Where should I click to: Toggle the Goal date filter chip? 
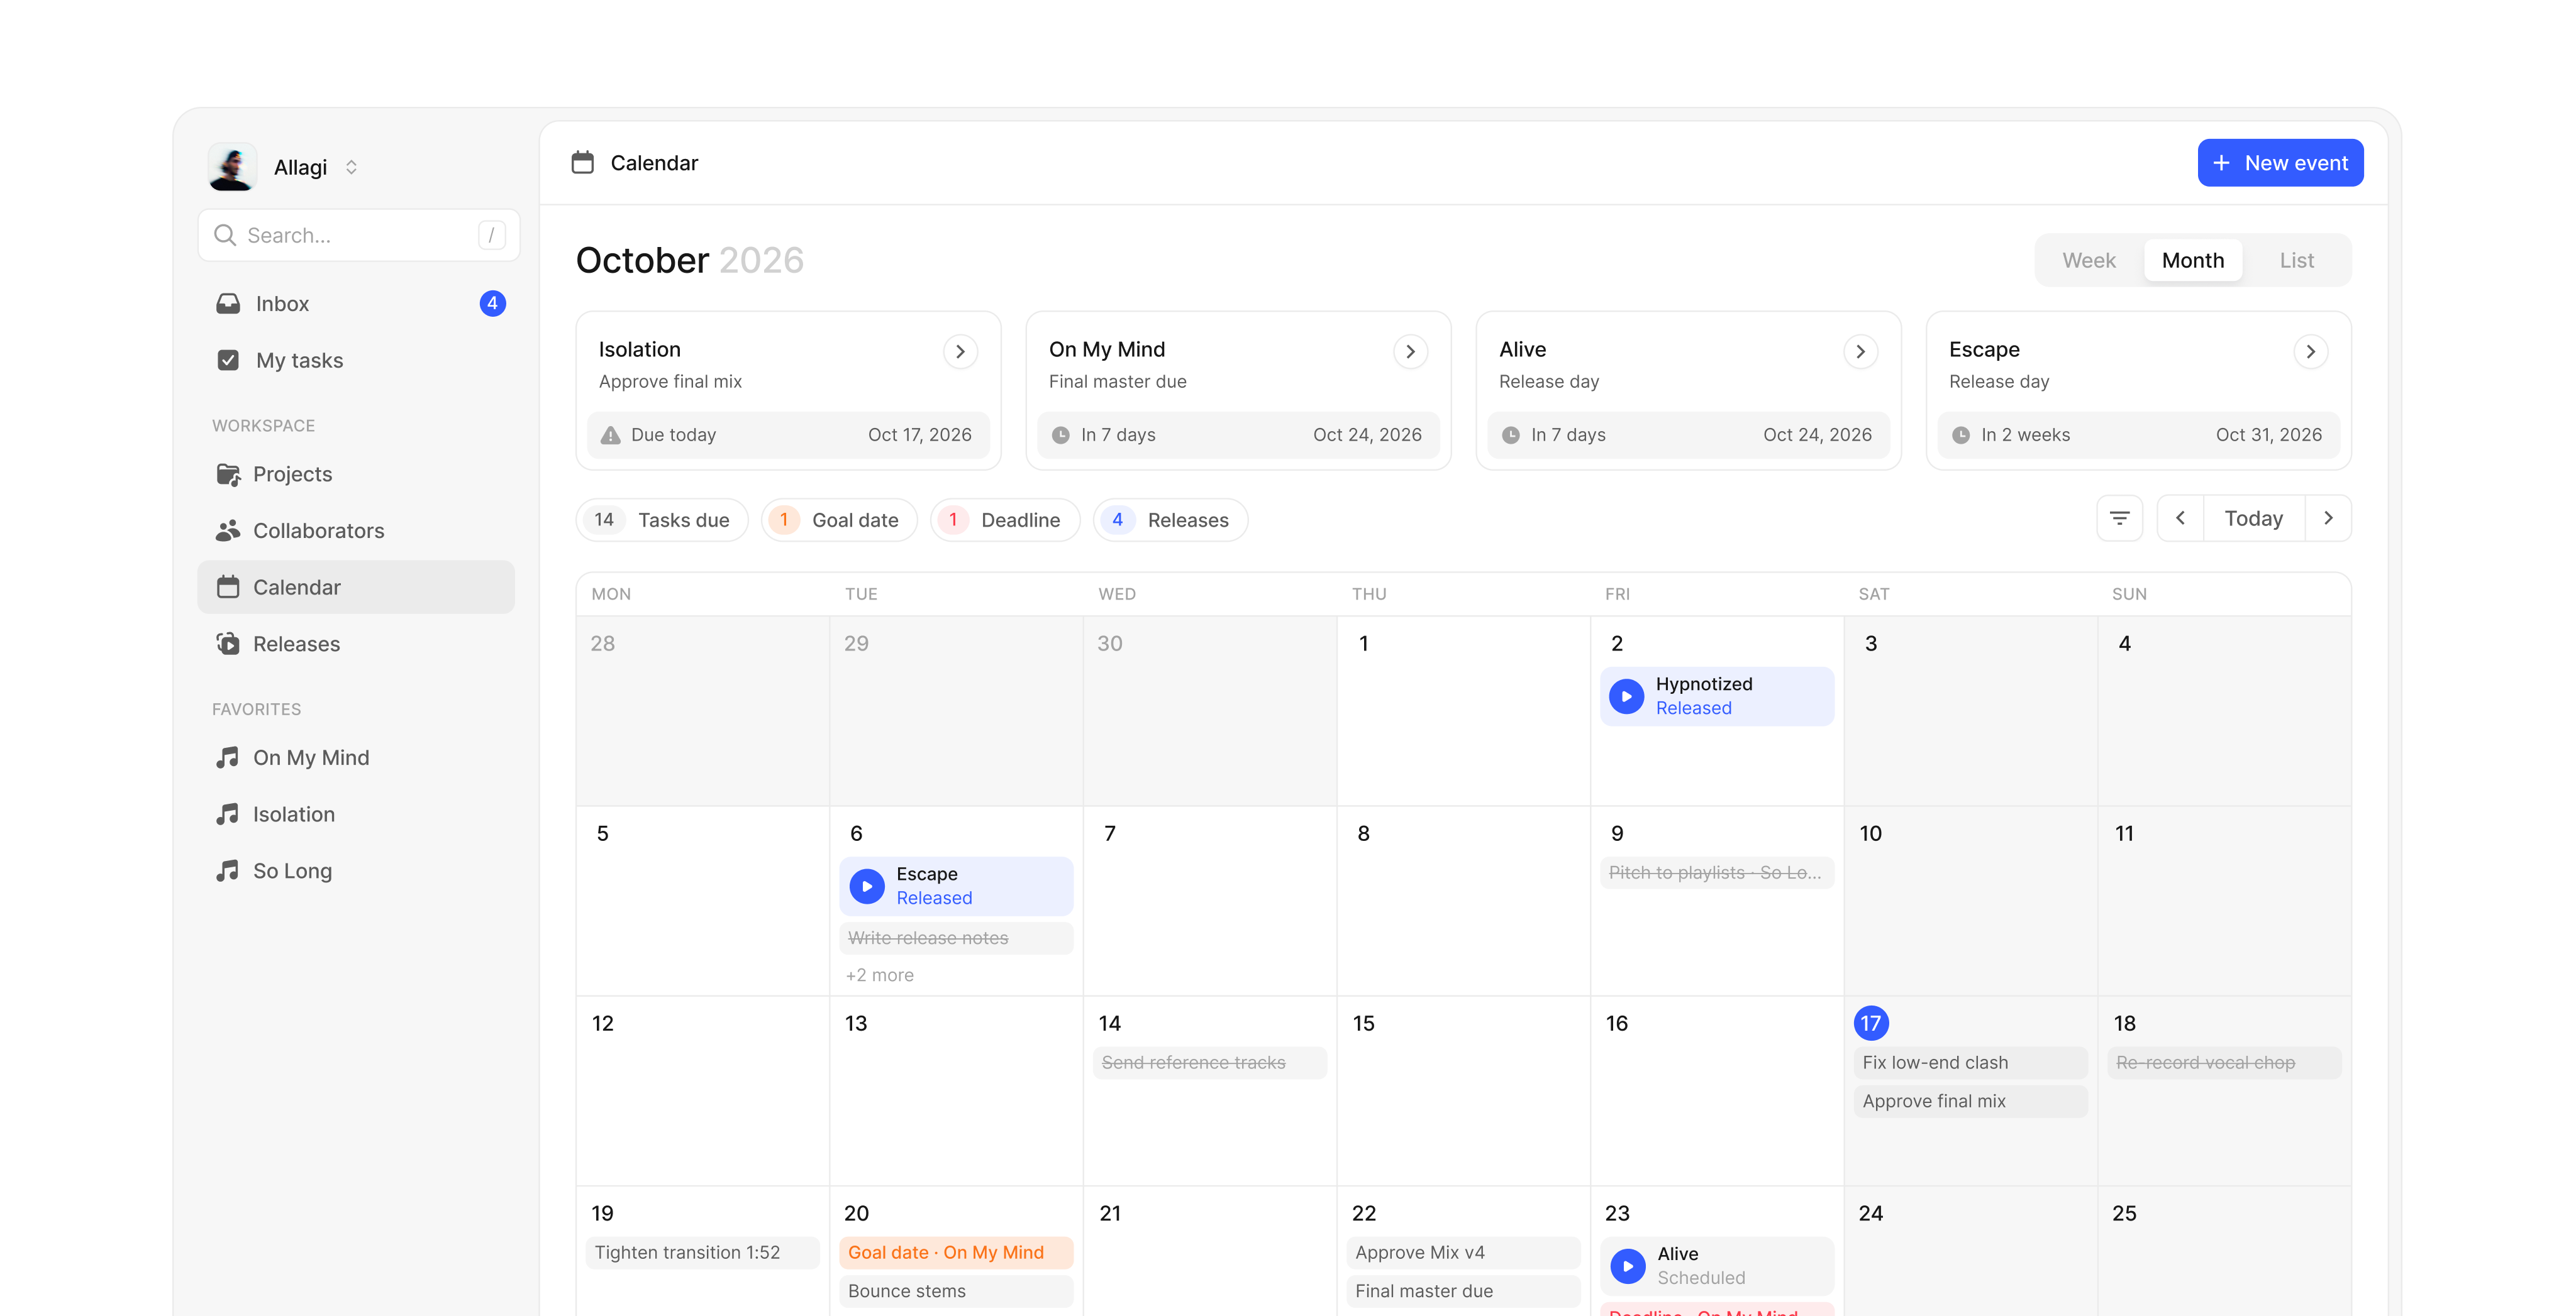839,520
